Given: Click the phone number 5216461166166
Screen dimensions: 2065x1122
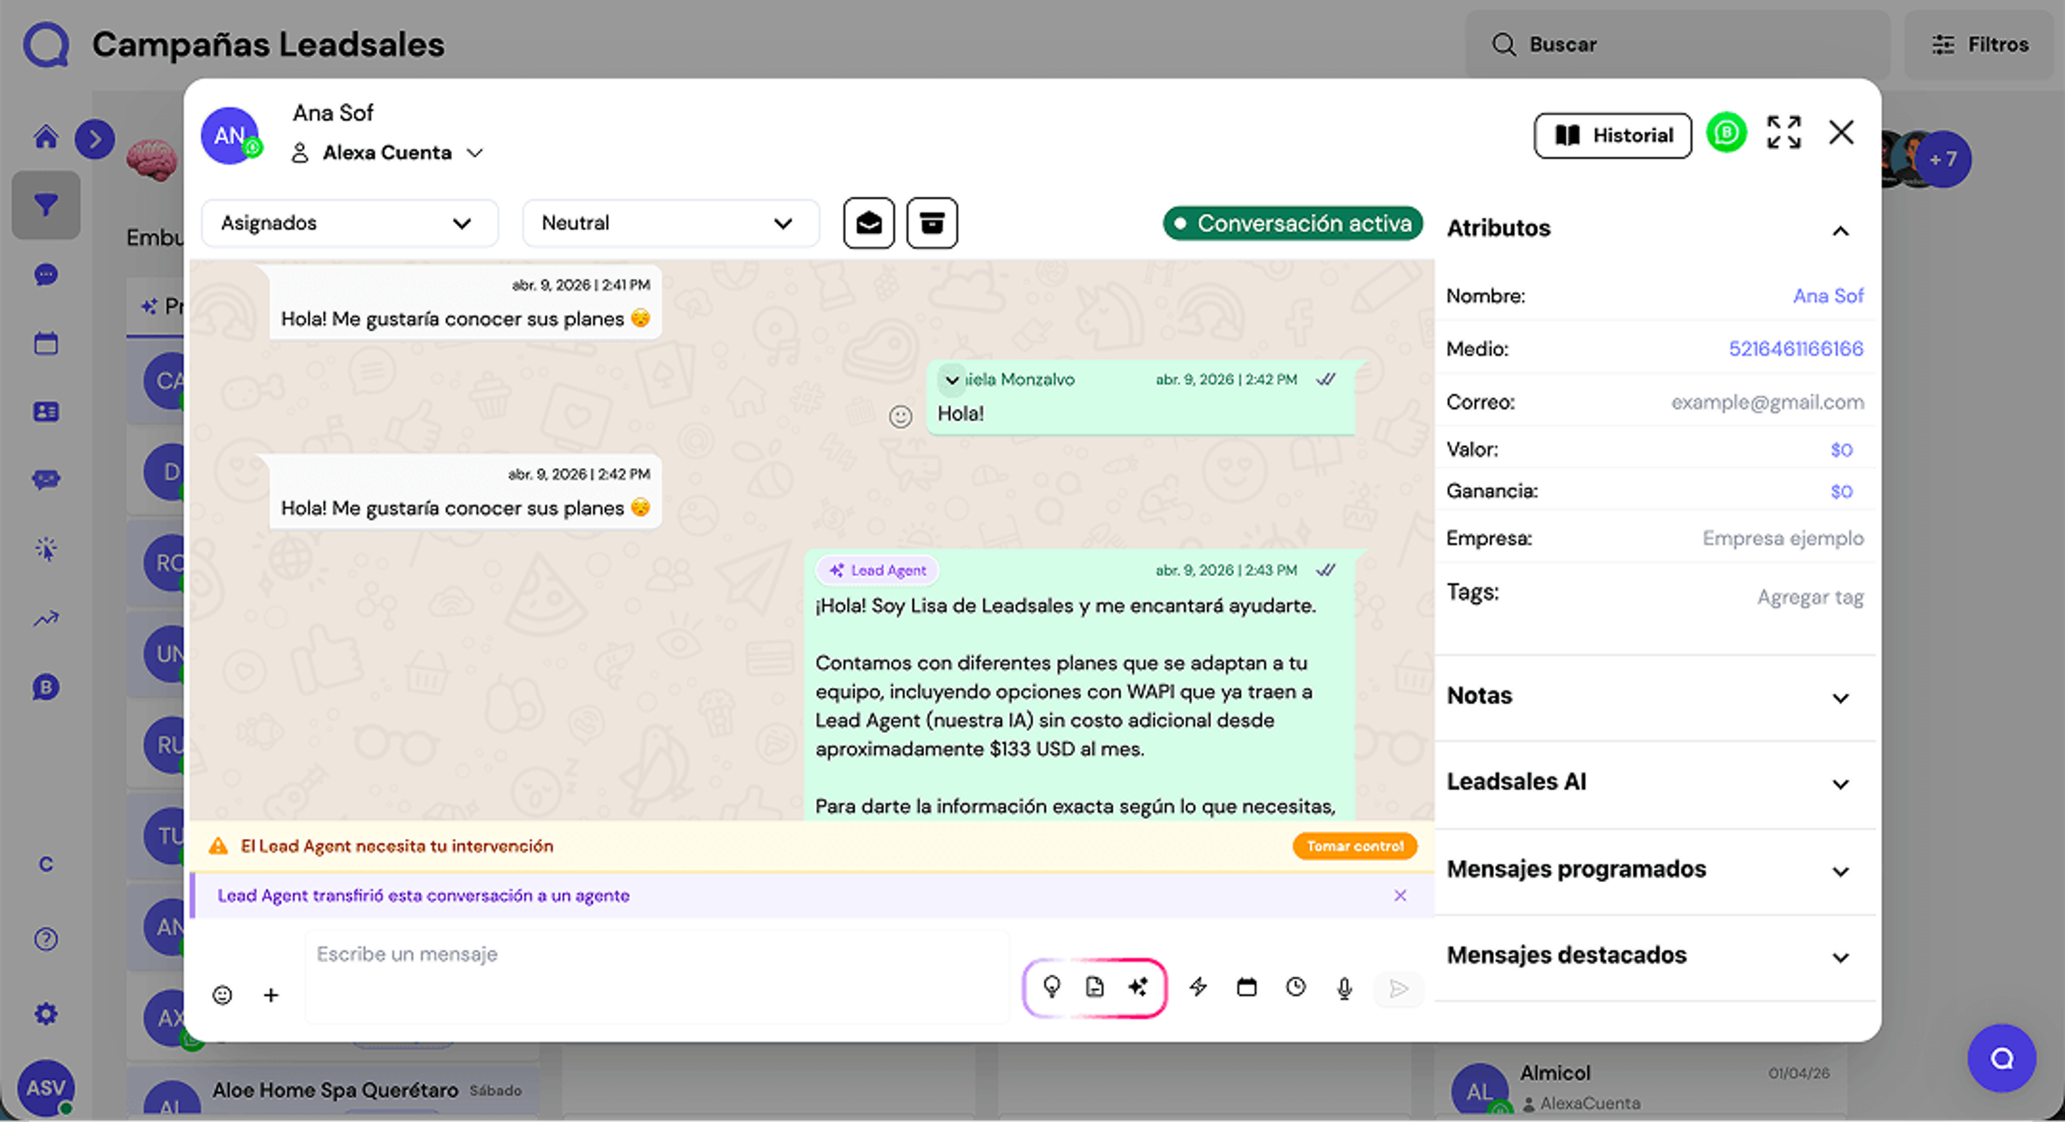Looking at the screenshot, I should tap(1796, 348).
